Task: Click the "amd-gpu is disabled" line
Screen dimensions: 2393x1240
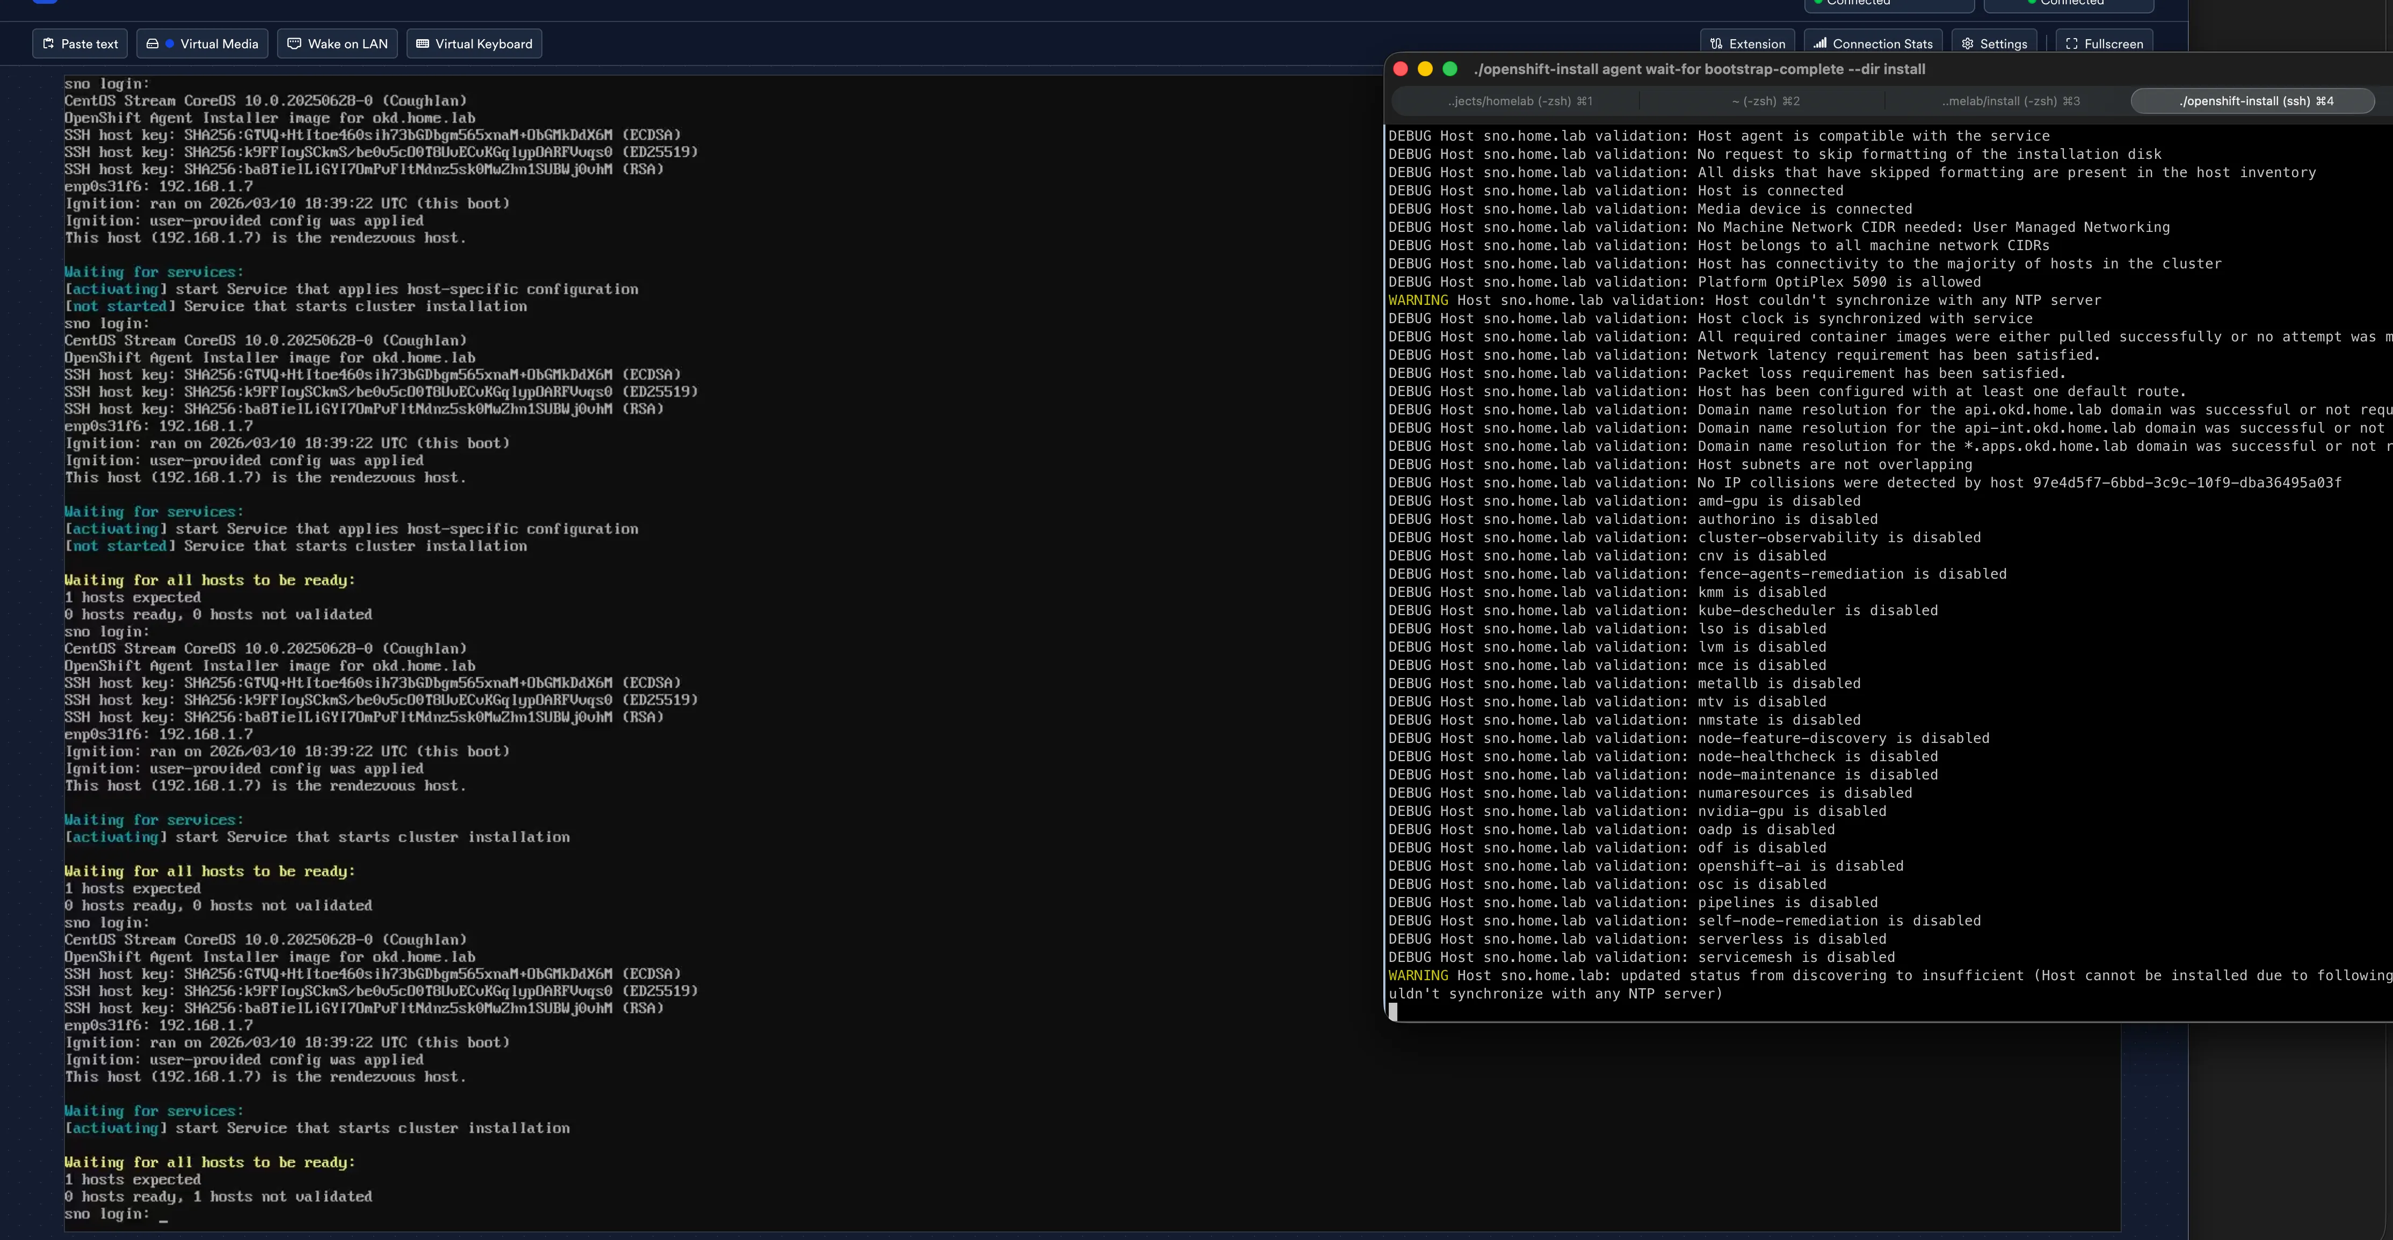Action: click(1625, 501)
